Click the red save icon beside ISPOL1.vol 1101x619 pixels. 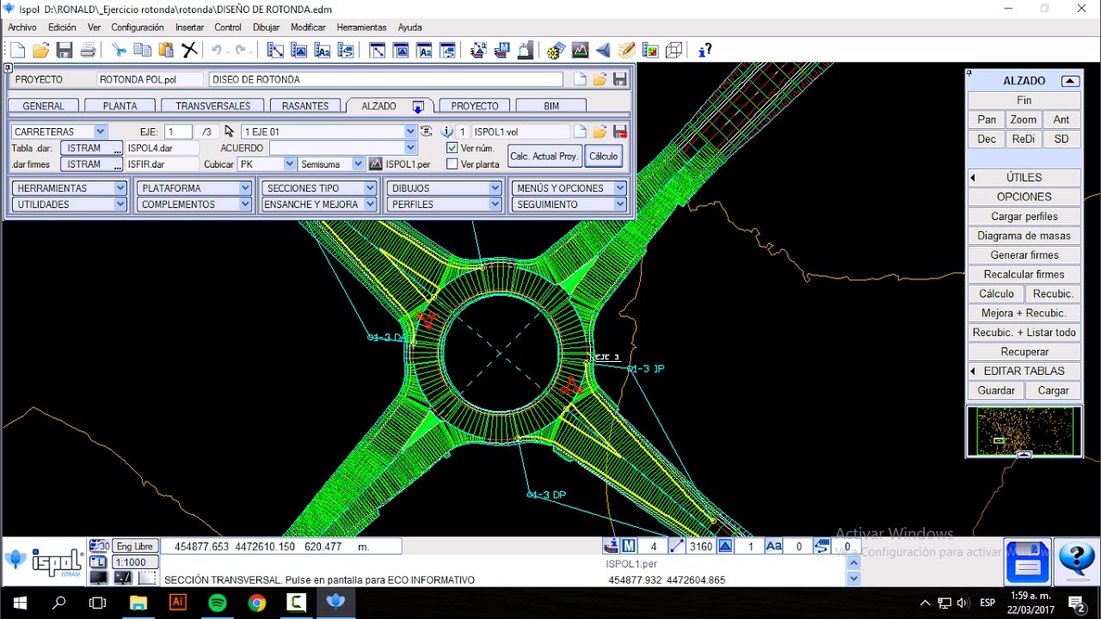(619, 132)
